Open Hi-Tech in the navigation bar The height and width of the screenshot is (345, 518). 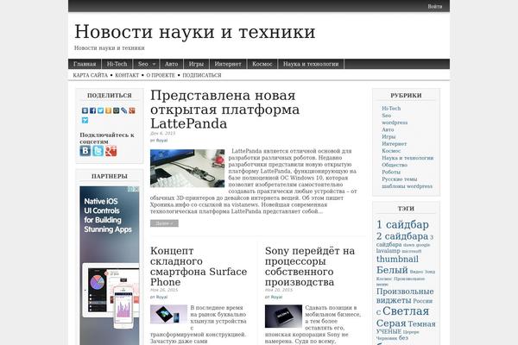coord(117,64)
